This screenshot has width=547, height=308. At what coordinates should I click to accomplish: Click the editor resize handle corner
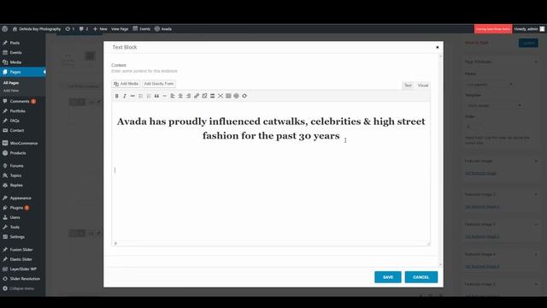[x=428, y=243]
